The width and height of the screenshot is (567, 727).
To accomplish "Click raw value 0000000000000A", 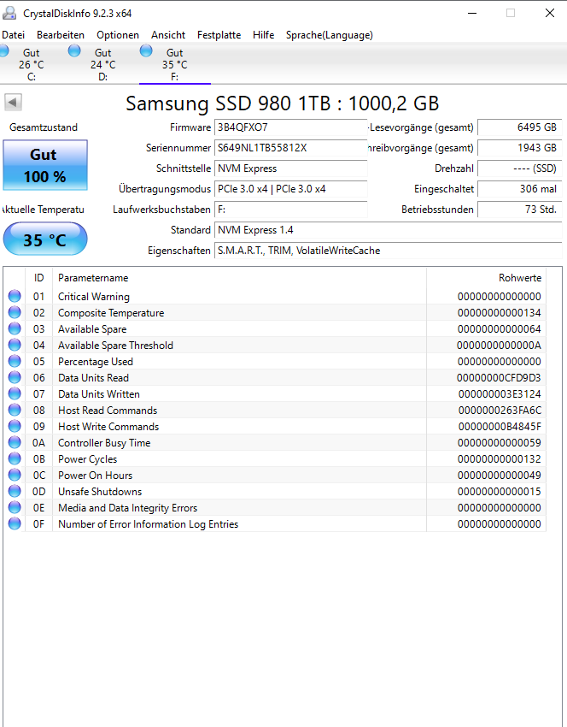I will pyautogui.click(x=499, y=346).
